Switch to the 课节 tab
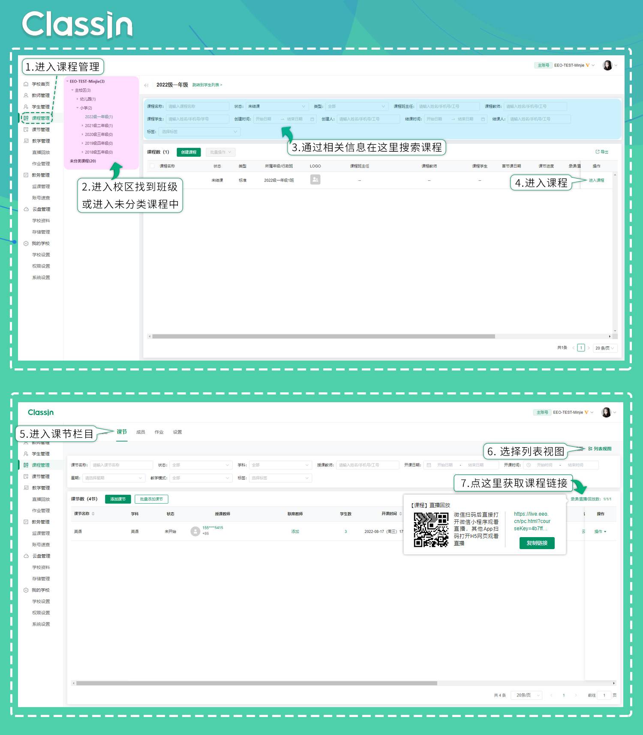The width and height of the screenshot is (643, 735). [x=122, y=432]
